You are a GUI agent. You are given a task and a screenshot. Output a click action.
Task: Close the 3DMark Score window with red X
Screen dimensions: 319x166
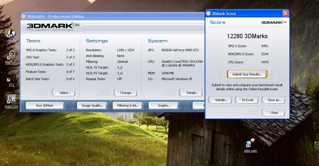286,13
